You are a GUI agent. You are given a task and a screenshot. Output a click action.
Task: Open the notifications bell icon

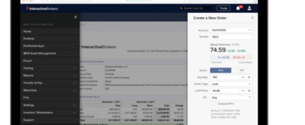[x=238, y=8]
